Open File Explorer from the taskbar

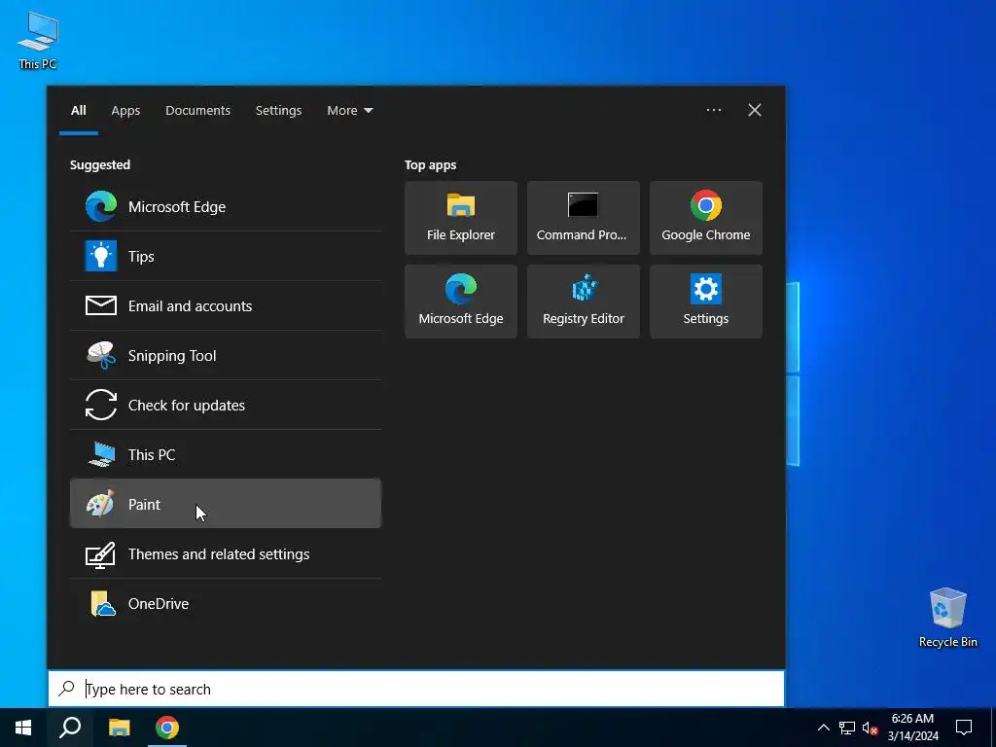[x=119, y=728]
